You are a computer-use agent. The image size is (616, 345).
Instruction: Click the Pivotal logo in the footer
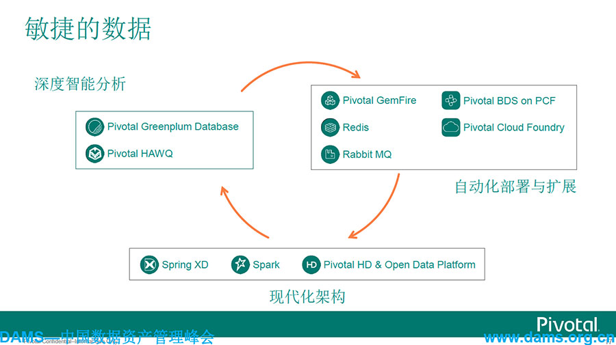click(567, 325)
